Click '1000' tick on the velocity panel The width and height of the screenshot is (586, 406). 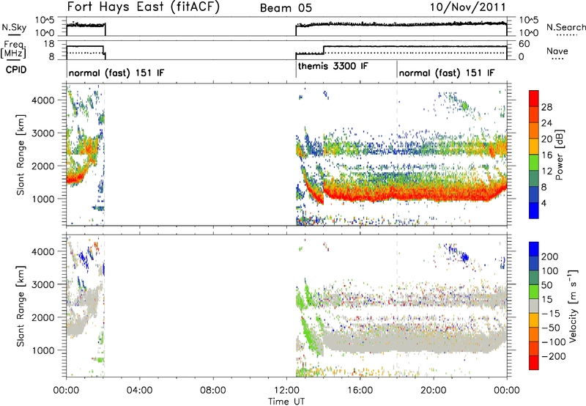(x=42, y=350)
